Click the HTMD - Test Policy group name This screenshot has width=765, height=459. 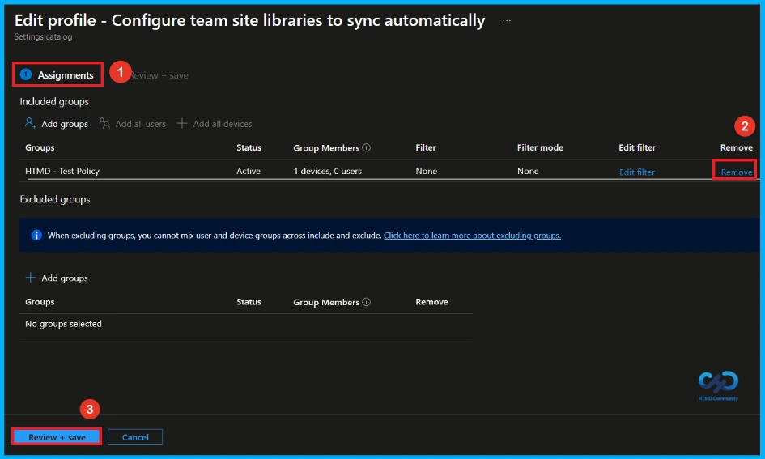pyautogui.click(x=62, y=171)
